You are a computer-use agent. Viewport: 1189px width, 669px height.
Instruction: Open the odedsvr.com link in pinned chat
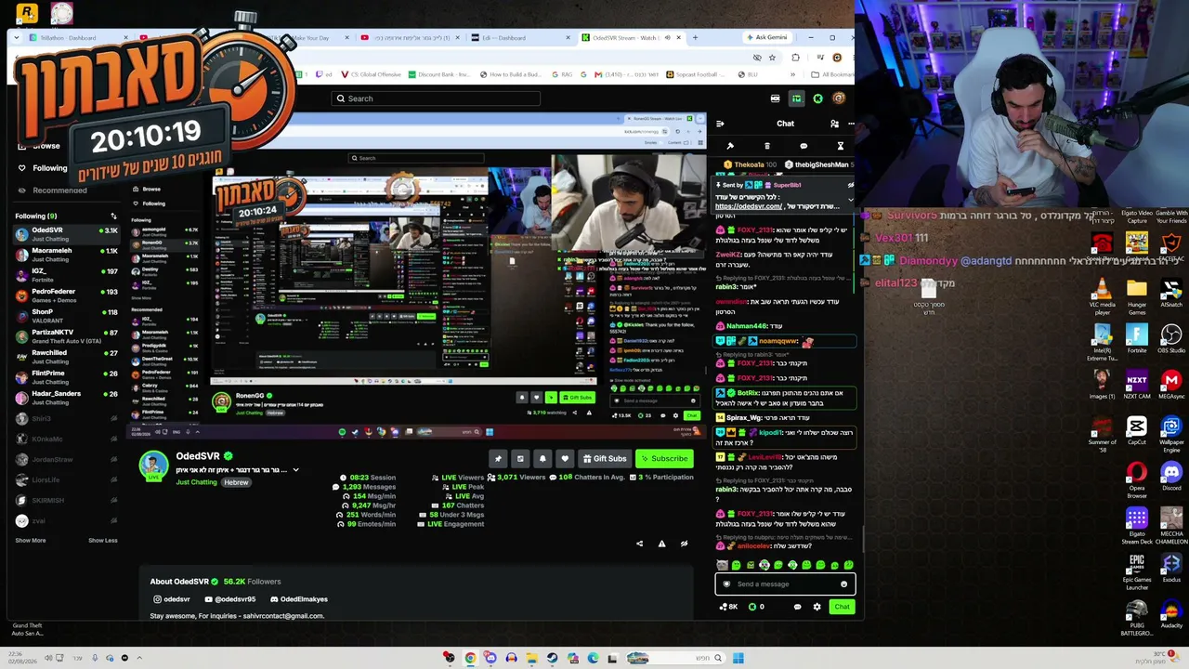(749, 206)
